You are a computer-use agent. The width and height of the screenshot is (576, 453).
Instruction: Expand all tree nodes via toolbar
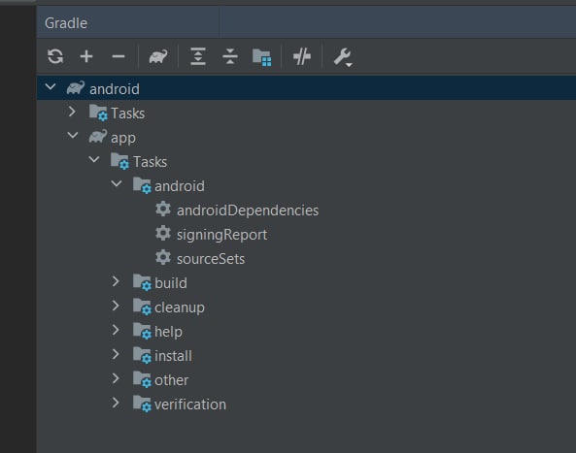[198, 56]
